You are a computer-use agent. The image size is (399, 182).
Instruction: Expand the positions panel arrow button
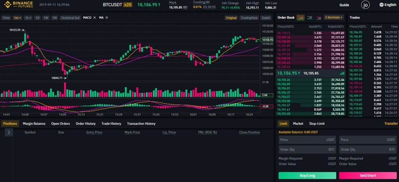click(9, 132)
